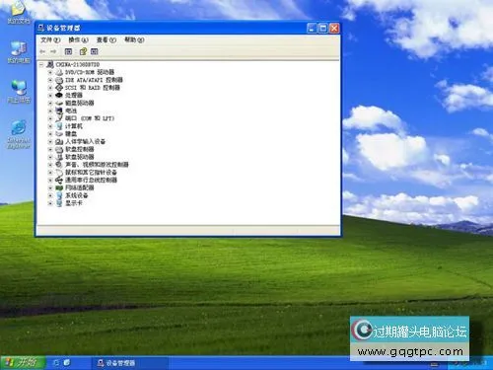Image resolution: width=493 pixels, height=370 pixels.
Task: Open the 查看 menu
Action: (106, 39)
